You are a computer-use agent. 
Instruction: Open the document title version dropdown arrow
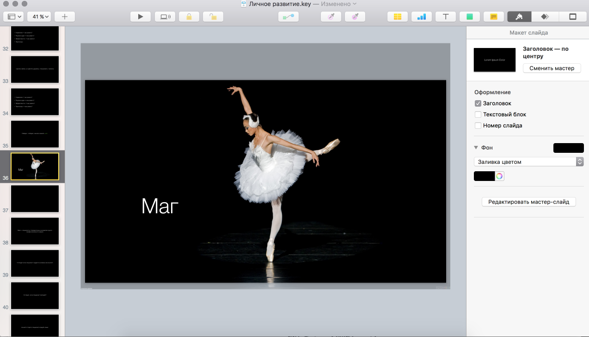point(355,4)
